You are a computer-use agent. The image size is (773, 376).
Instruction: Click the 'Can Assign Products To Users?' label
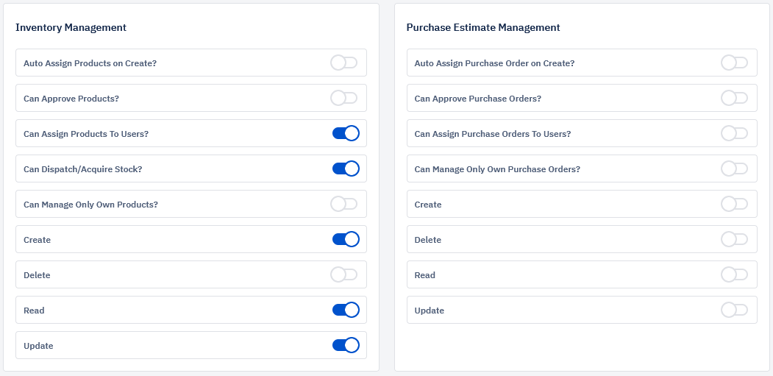pyautogui.click(x=86, y=134)
